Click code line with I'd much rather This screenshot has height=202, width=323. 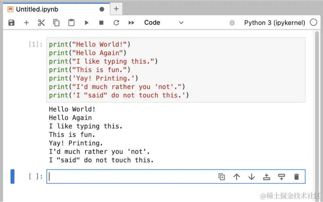pos(117,87)
